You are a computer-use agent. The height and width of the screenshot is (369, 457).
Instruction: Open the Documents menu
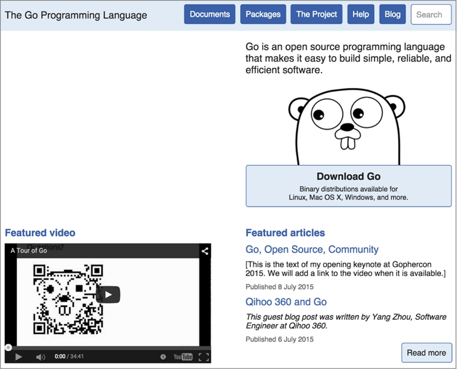(x=209, y=14)
